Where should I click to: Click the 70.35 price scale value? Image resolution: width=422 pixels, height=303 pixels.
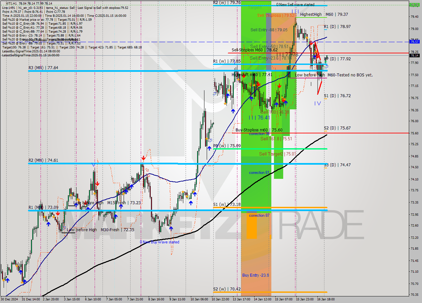pos(414,294)
